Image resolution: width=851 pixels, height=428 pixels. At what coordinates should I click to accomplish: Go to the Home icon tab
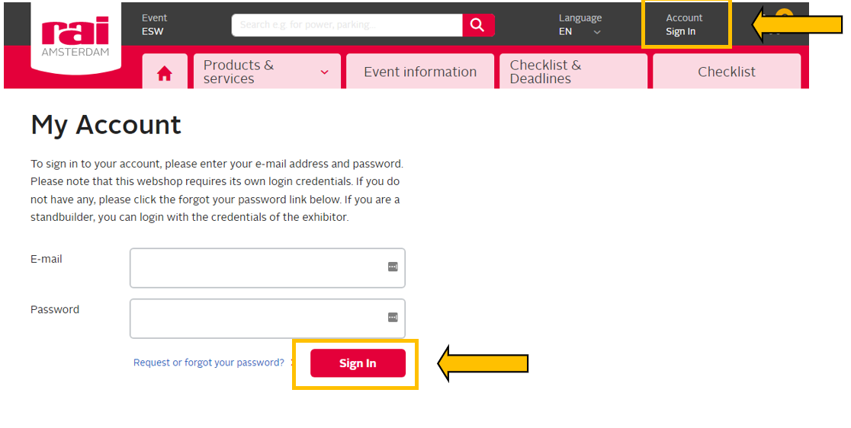coord(165,73)
